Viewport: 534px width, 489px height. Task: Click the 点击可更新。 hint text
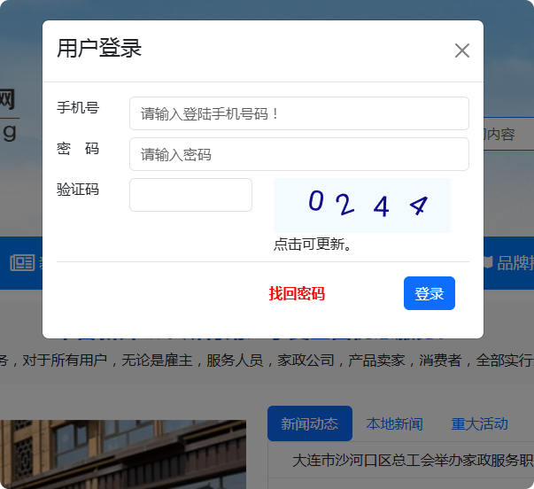pyautogui.click(x=313, y=244)
